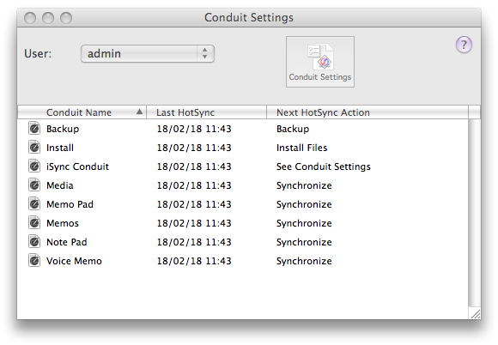Click the User popup up-down arrows
The height and width of the screenshot is (345, 498).
pyautogui.click(x=205, y=53)
